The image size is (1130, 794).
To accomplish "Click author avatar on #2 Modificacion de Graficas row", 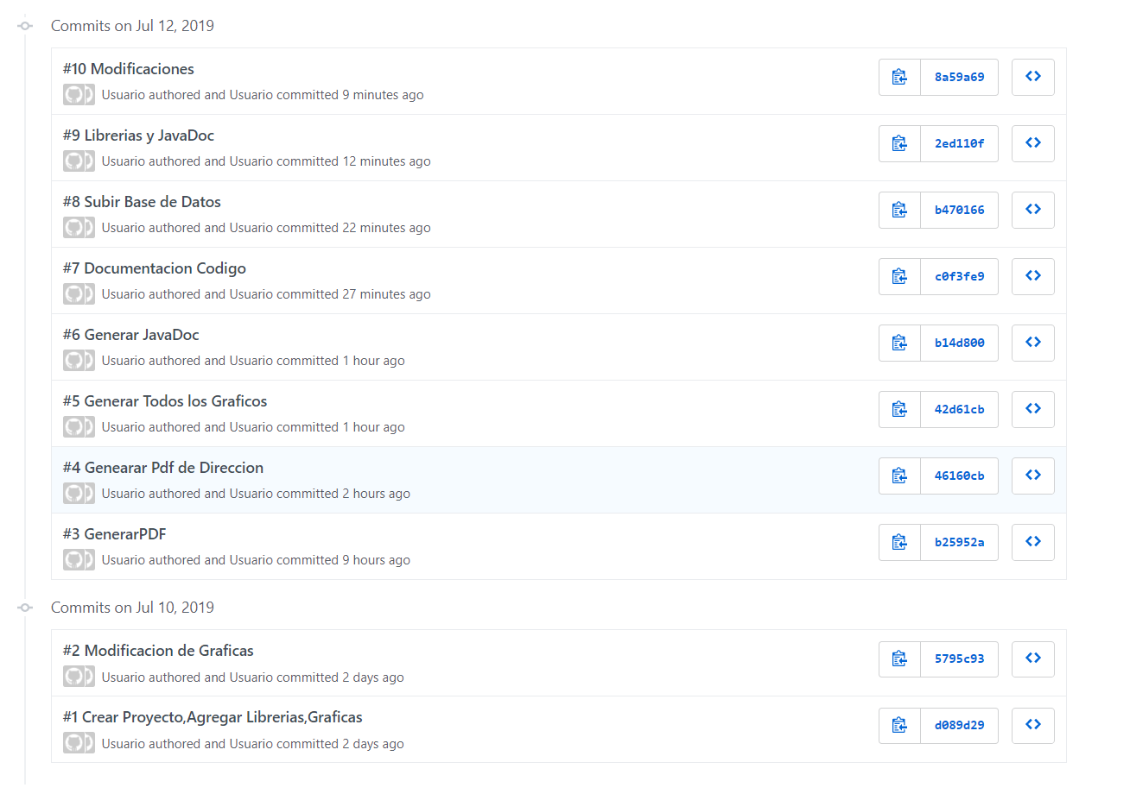I will point(73,677).
